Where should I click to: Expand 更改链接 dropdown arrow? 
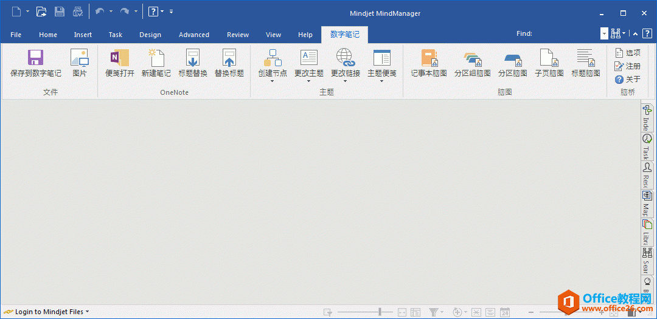click(346, 81)
